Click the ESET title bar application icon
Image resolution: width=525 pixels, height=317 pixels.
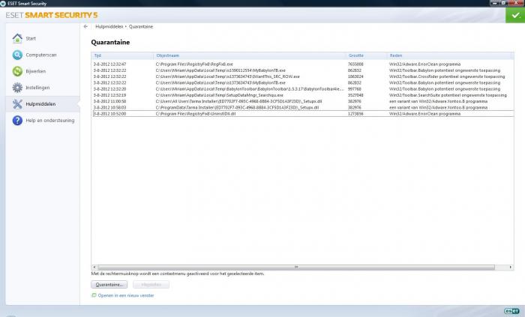click(x=3, y=3)
